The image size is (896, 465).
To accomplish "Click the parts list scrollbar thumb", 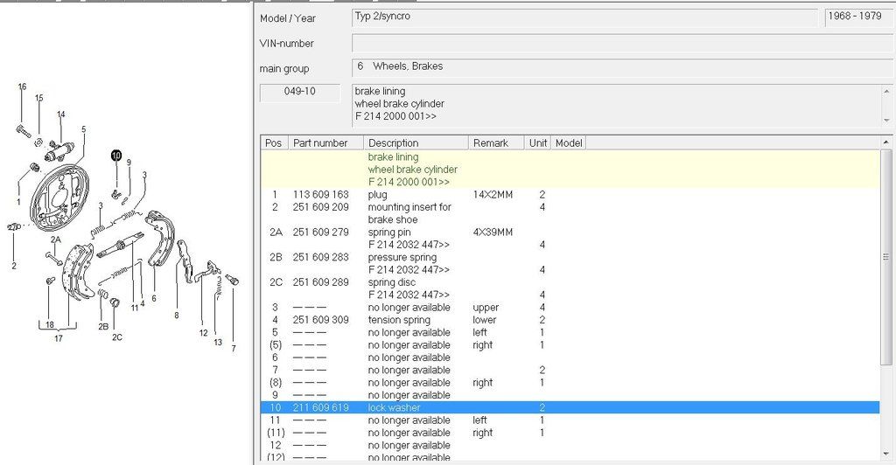I will (x=885, y=257).
